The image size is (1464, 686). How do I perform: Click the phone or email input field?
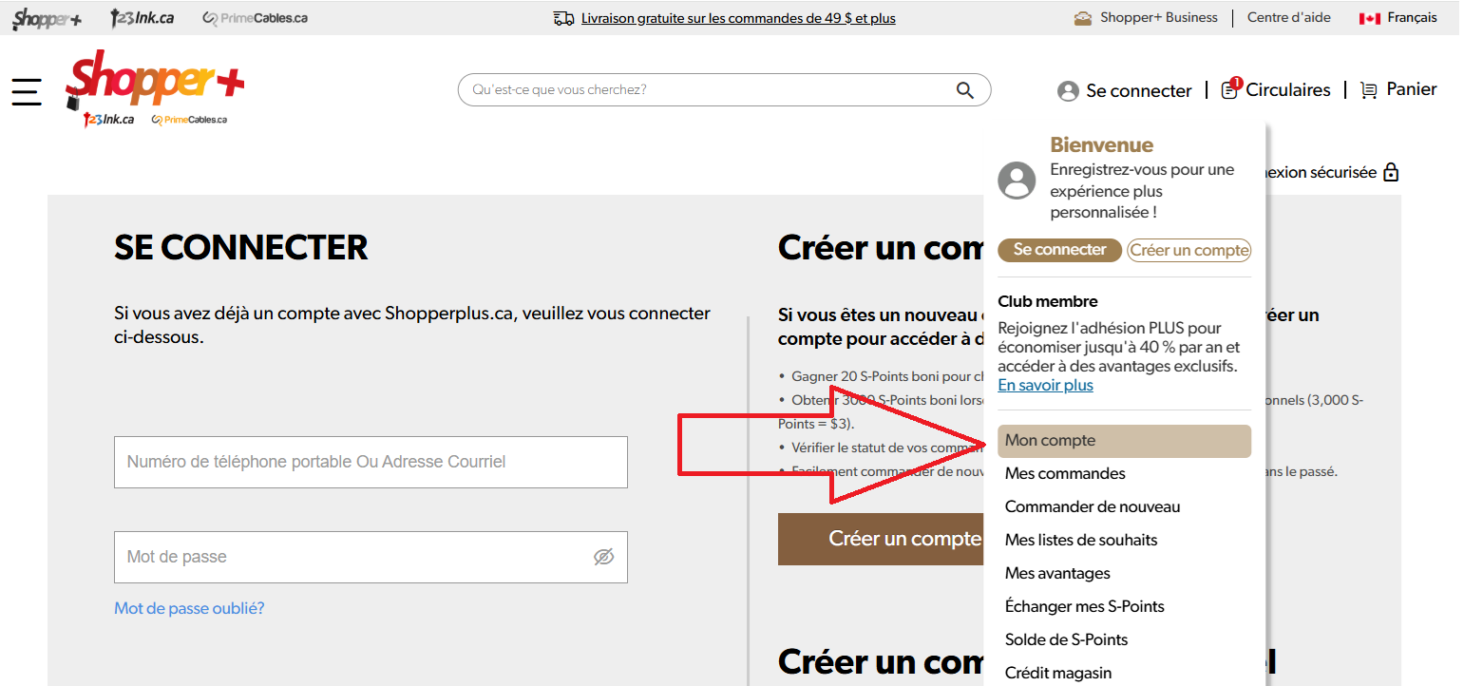point(371,462)
